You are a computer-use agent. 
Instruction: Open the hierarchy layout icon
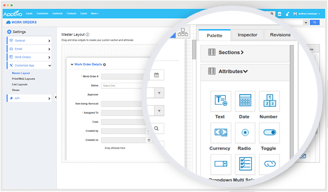pyautogui.click(x=183, y=32)
